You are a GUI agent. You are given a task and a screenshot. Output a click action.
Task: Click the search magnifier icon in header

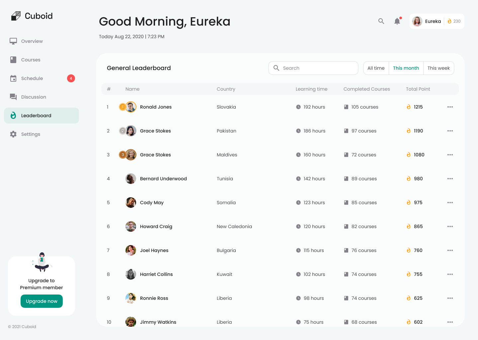(x=381, y=21)
